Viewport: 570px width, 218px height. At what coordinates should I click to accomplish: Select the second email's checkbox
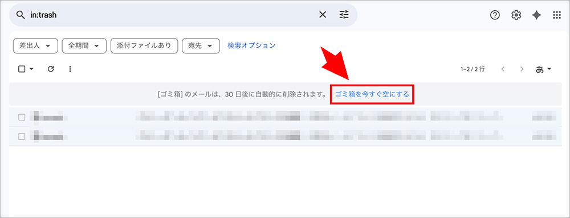(22, 136)
